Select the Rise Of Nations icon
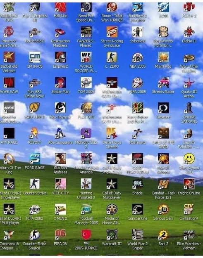Viewport: 203px width, 258px height. point(163,159)
